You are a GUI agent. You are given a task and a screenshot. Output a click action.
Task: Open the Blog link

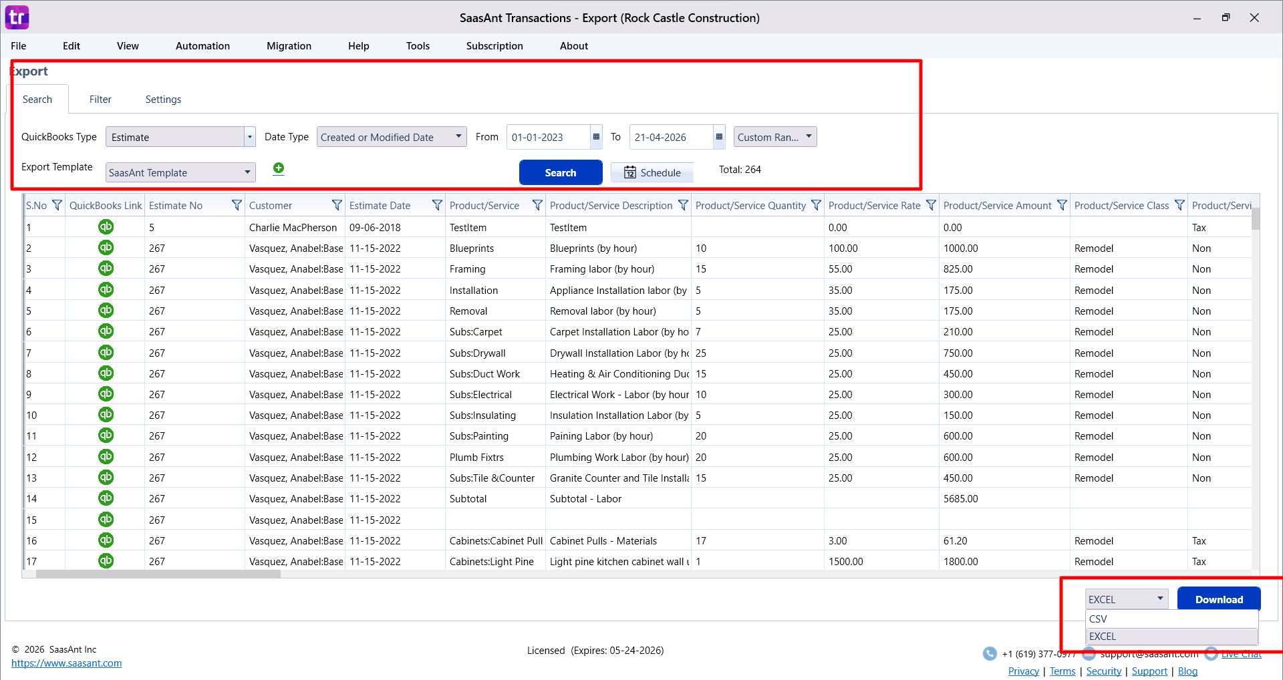(x=1187, y=671)
